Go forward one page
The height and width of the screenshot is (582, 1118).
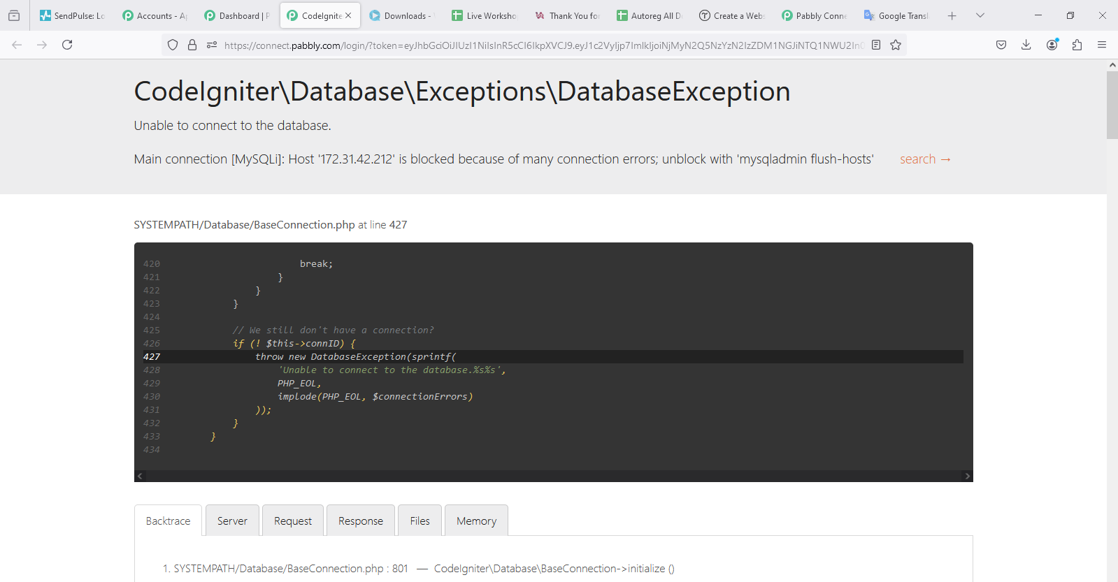42,45
